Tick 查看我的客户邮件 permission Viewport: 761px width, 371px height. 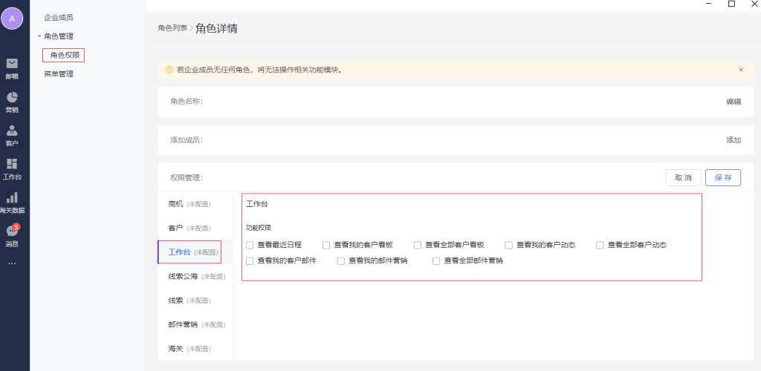point(250,261)
